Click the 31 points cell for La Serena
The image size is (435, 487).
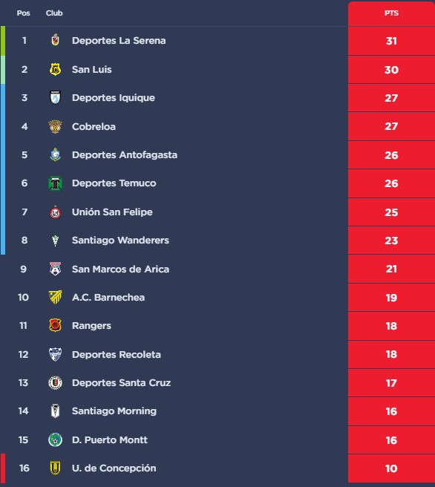click(391, 41)
